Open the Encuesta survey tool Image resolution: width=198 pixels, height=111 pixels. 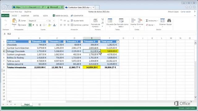pos(110,23)
